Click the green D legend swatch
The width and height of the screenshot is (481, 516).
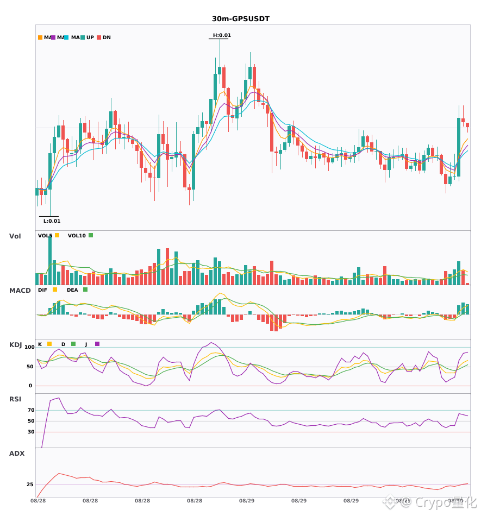[x=73, y=344]
